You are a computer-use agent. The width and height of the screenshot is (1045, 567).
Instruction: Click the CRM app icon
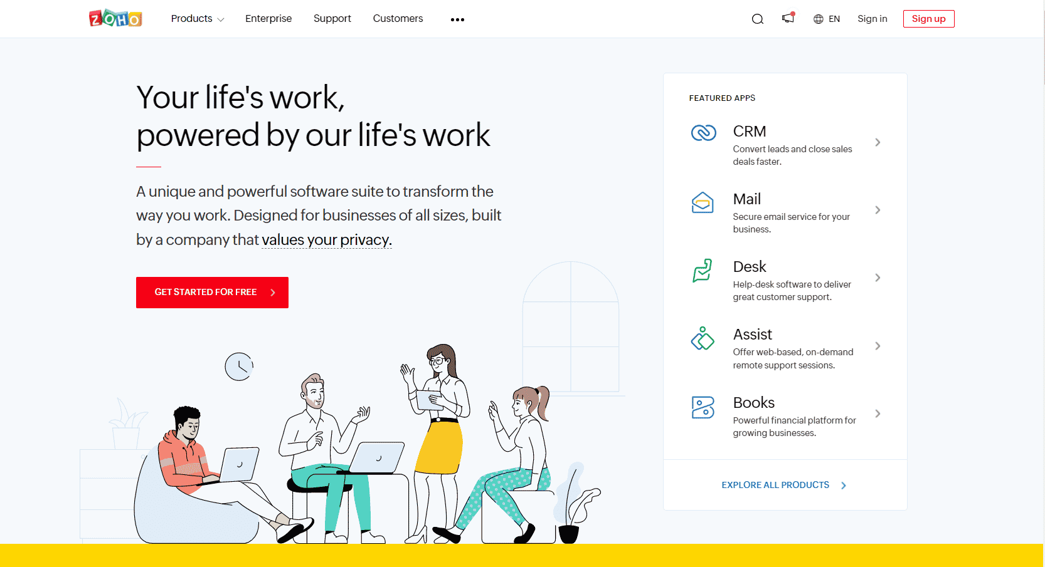point(703,133)
